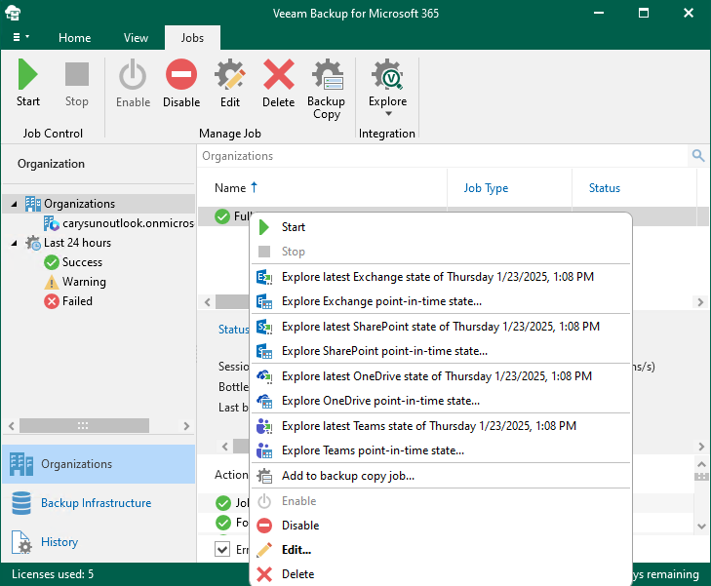This screenshot has height=586, width=711.
Task: Click the tree scroll right arrow
Action: point(186,426)
